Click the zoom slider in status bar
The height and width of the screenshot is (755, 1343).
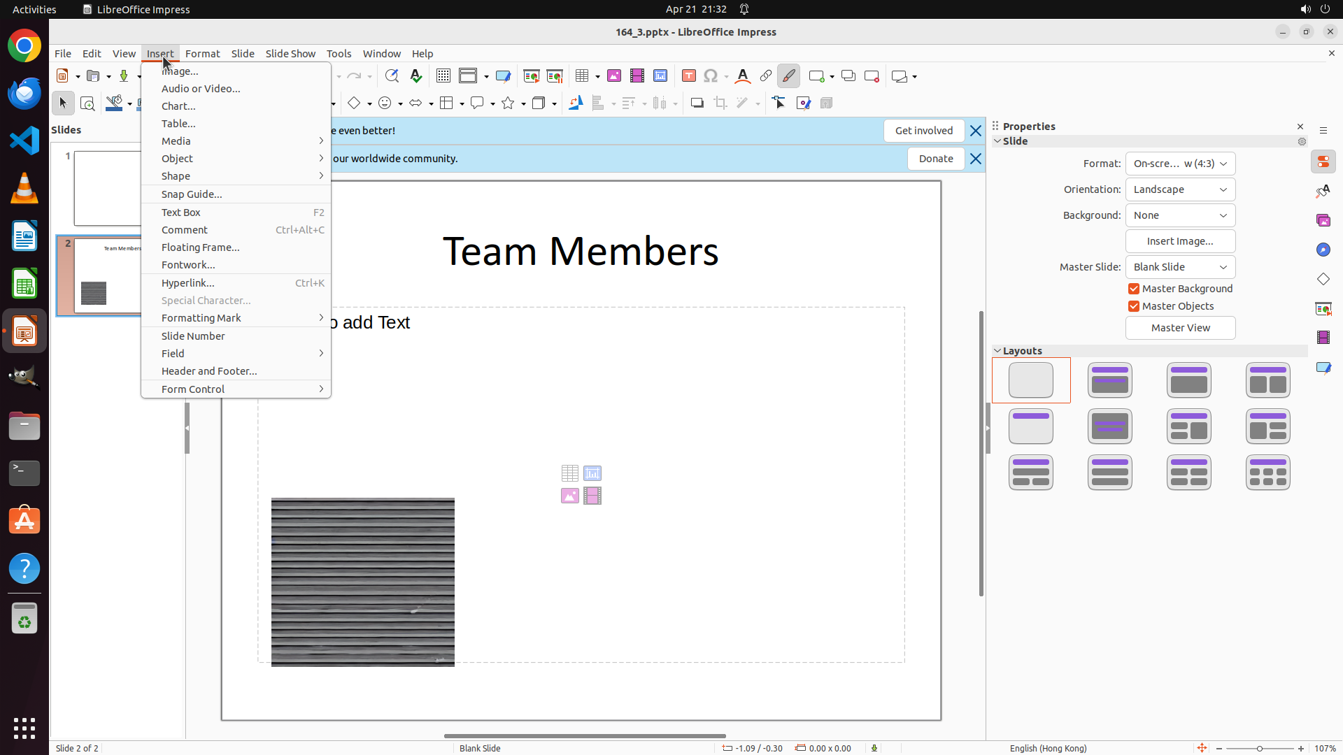[1259, 748]
